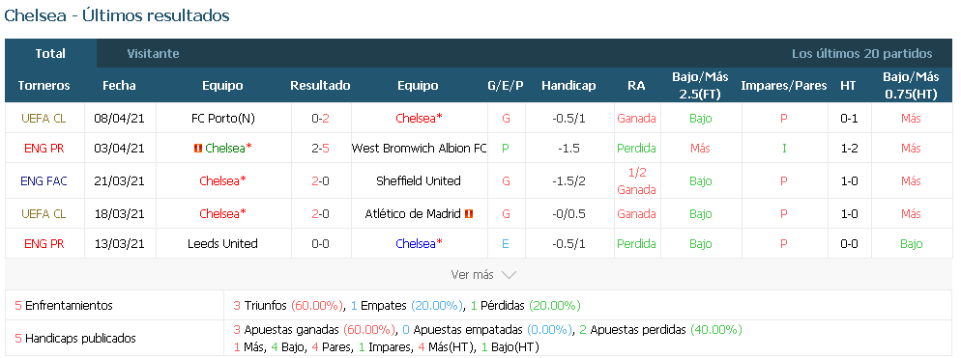Click the 2-5 result score

point(321,148)
